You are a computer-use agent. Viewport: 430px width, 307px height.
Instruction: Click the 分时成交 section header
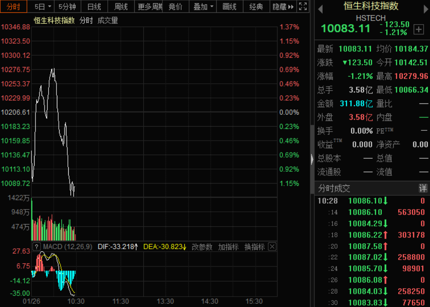pos(334,189)
